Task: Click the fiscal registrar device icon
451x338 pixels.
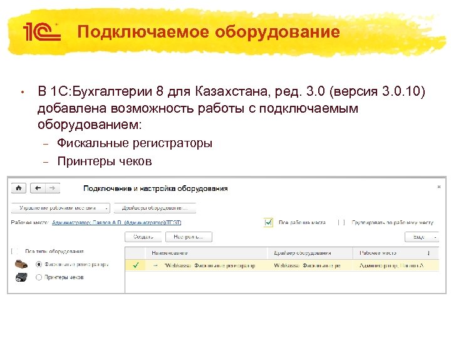Action: click(x=21, y=264)
